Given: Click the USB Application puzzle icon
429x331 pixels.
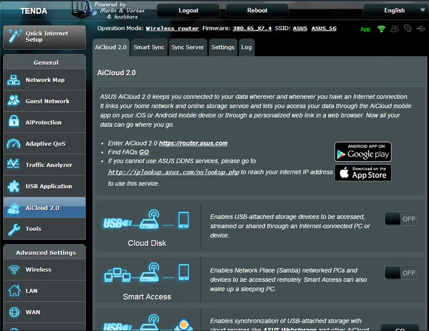Looking at the screenshot, I should click(14, 186).
